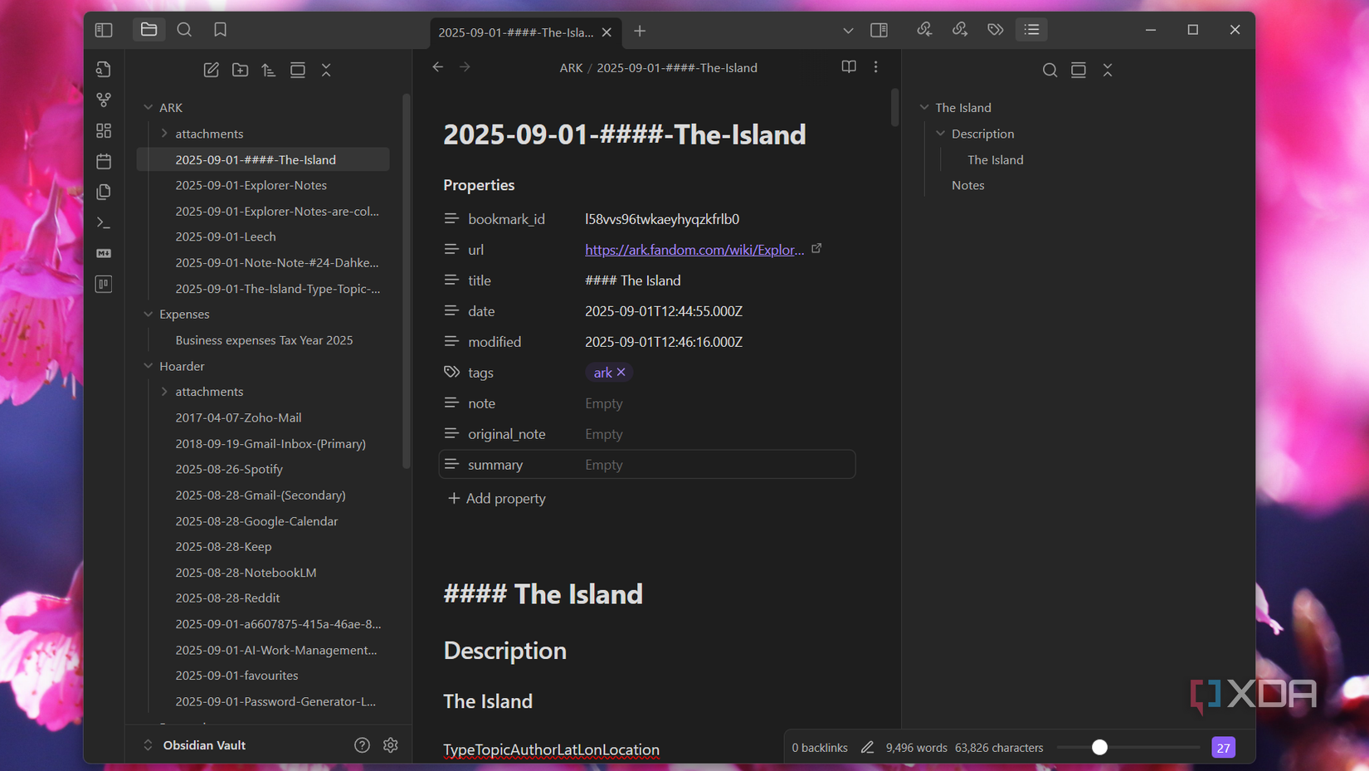Open the note's more options menu

[875, 66]
